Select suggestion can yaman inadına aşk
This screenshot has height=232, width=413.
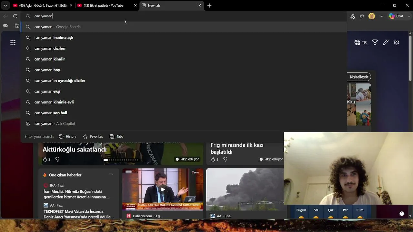coord(184,38)
